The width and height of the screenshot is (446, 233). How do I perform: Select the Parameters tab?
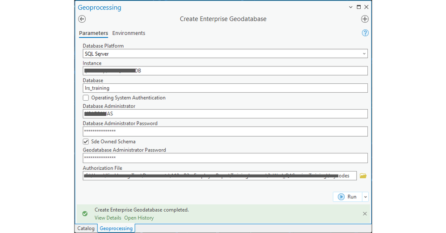(93, 33)
